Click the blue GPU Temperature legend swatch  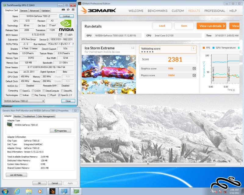point(213,48)
